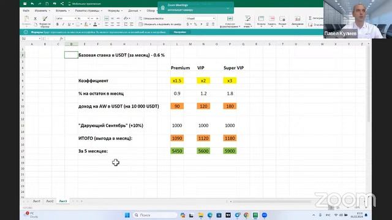
Task: Click the Merge and center button
Action: pyautogui.click(x=160, y=24)
